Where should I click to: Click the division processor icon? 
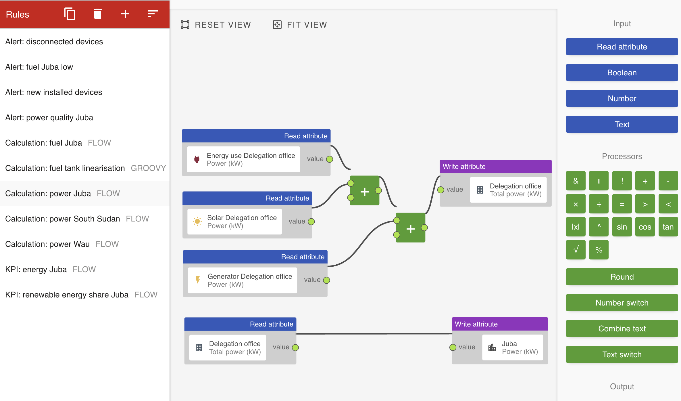[x=599, y=204]
